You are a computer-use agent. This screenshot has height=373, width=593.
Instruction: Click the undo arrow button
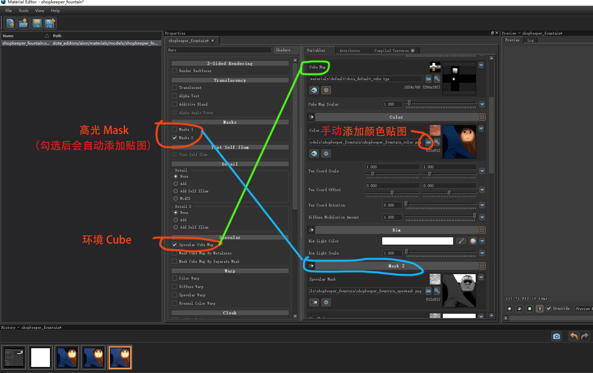pyautogui.click(x=574, y=336)
